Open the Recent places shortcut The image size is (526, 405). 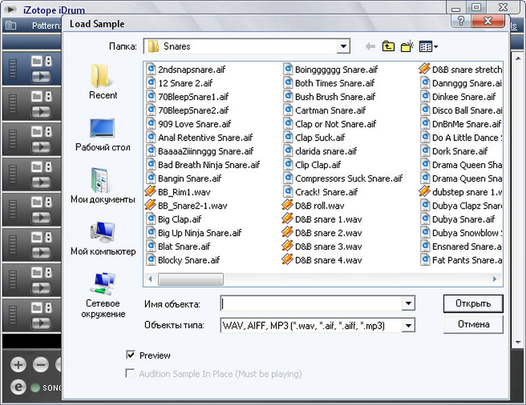[x=103, y=81]
